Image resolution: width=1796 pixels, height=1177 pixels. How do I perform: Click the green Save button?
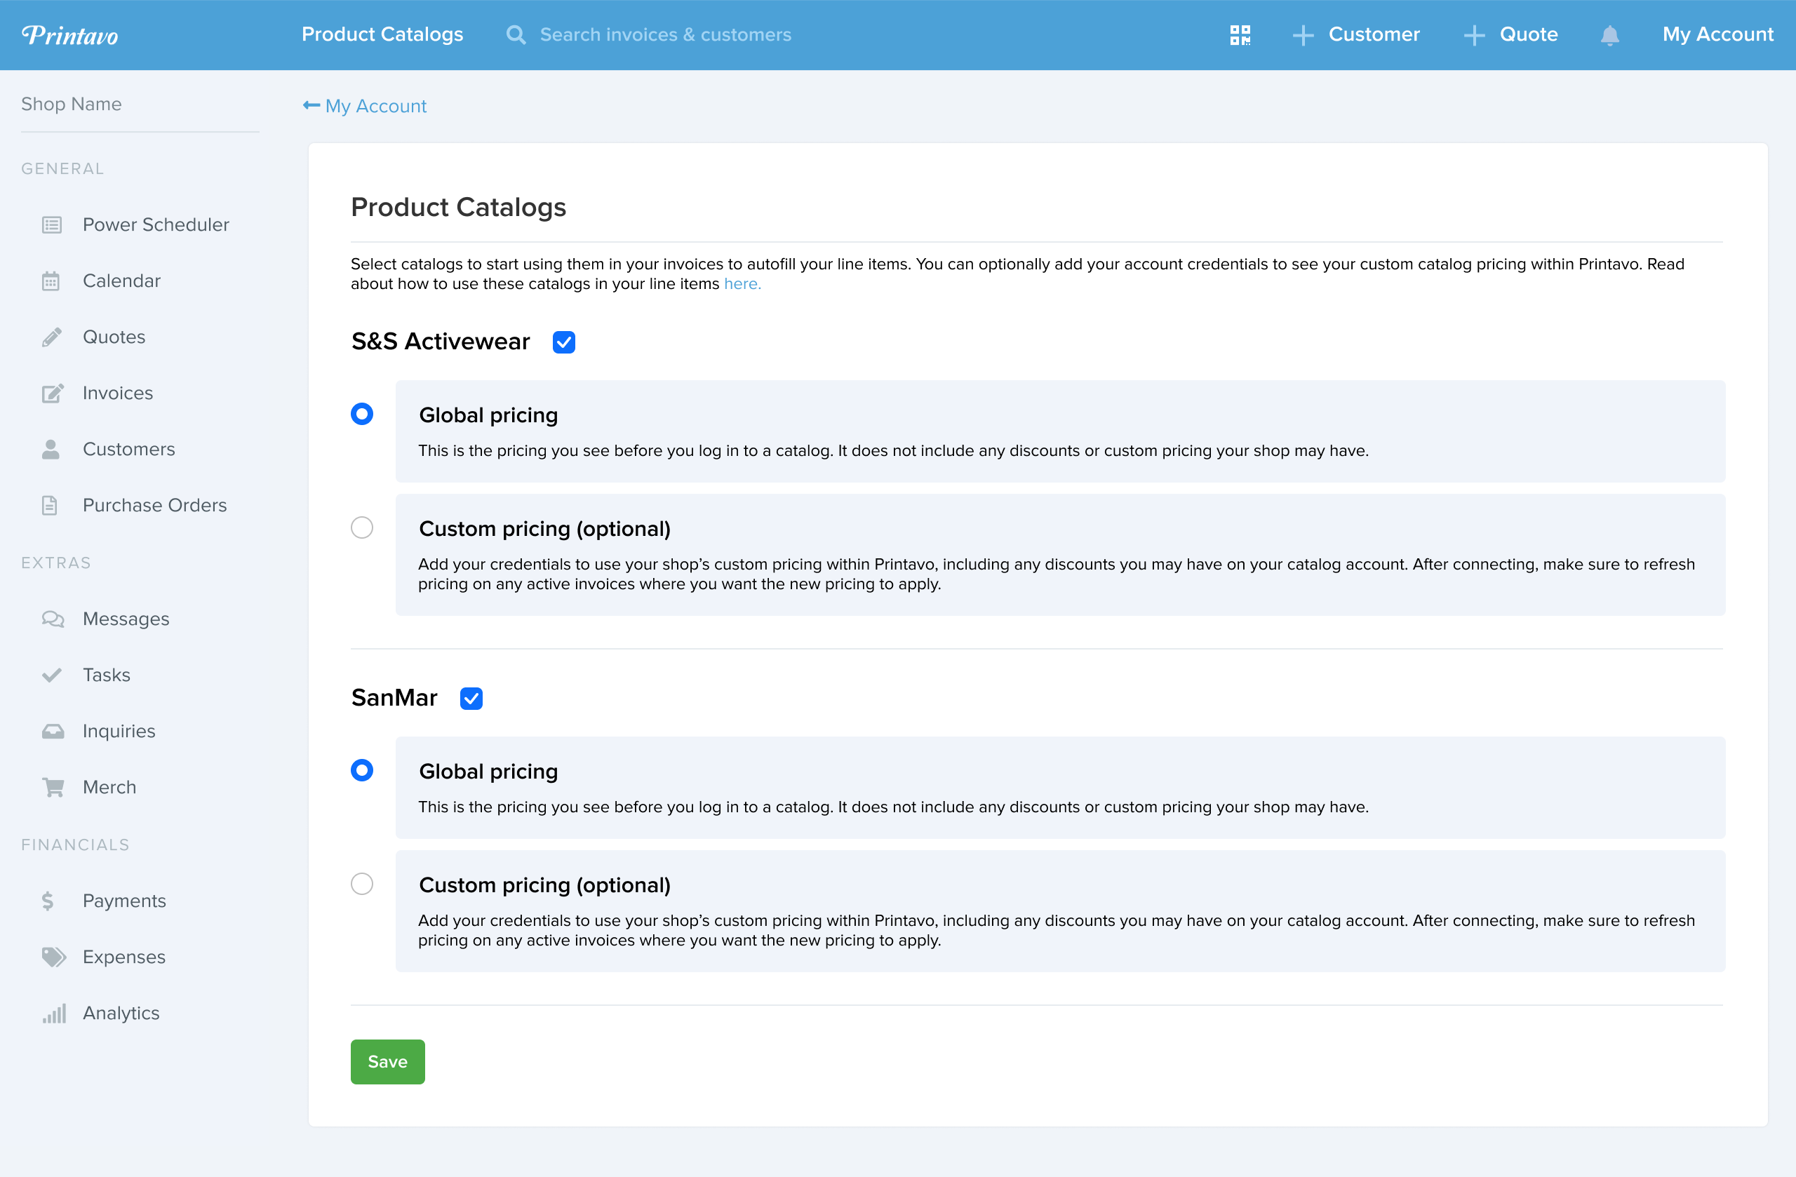click(x=388, y=1061)
